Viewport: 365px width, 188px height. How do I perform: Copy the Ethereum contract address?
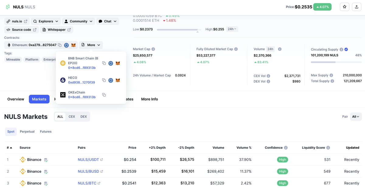click(60, 45)
